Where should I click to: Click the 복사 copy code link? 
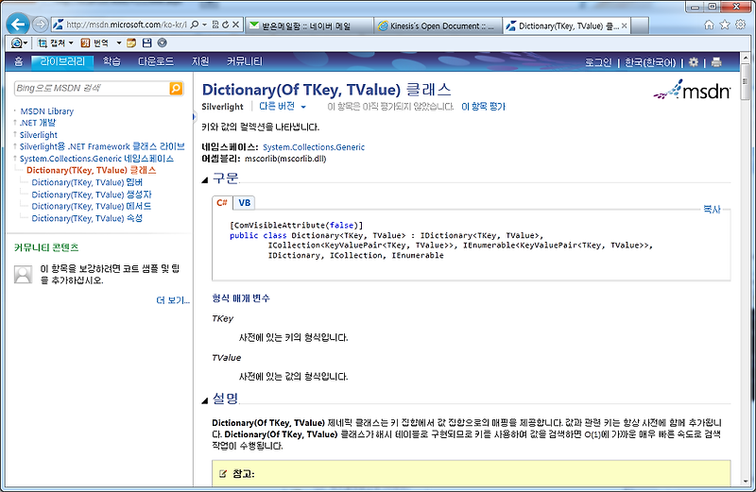coord(712,209)
